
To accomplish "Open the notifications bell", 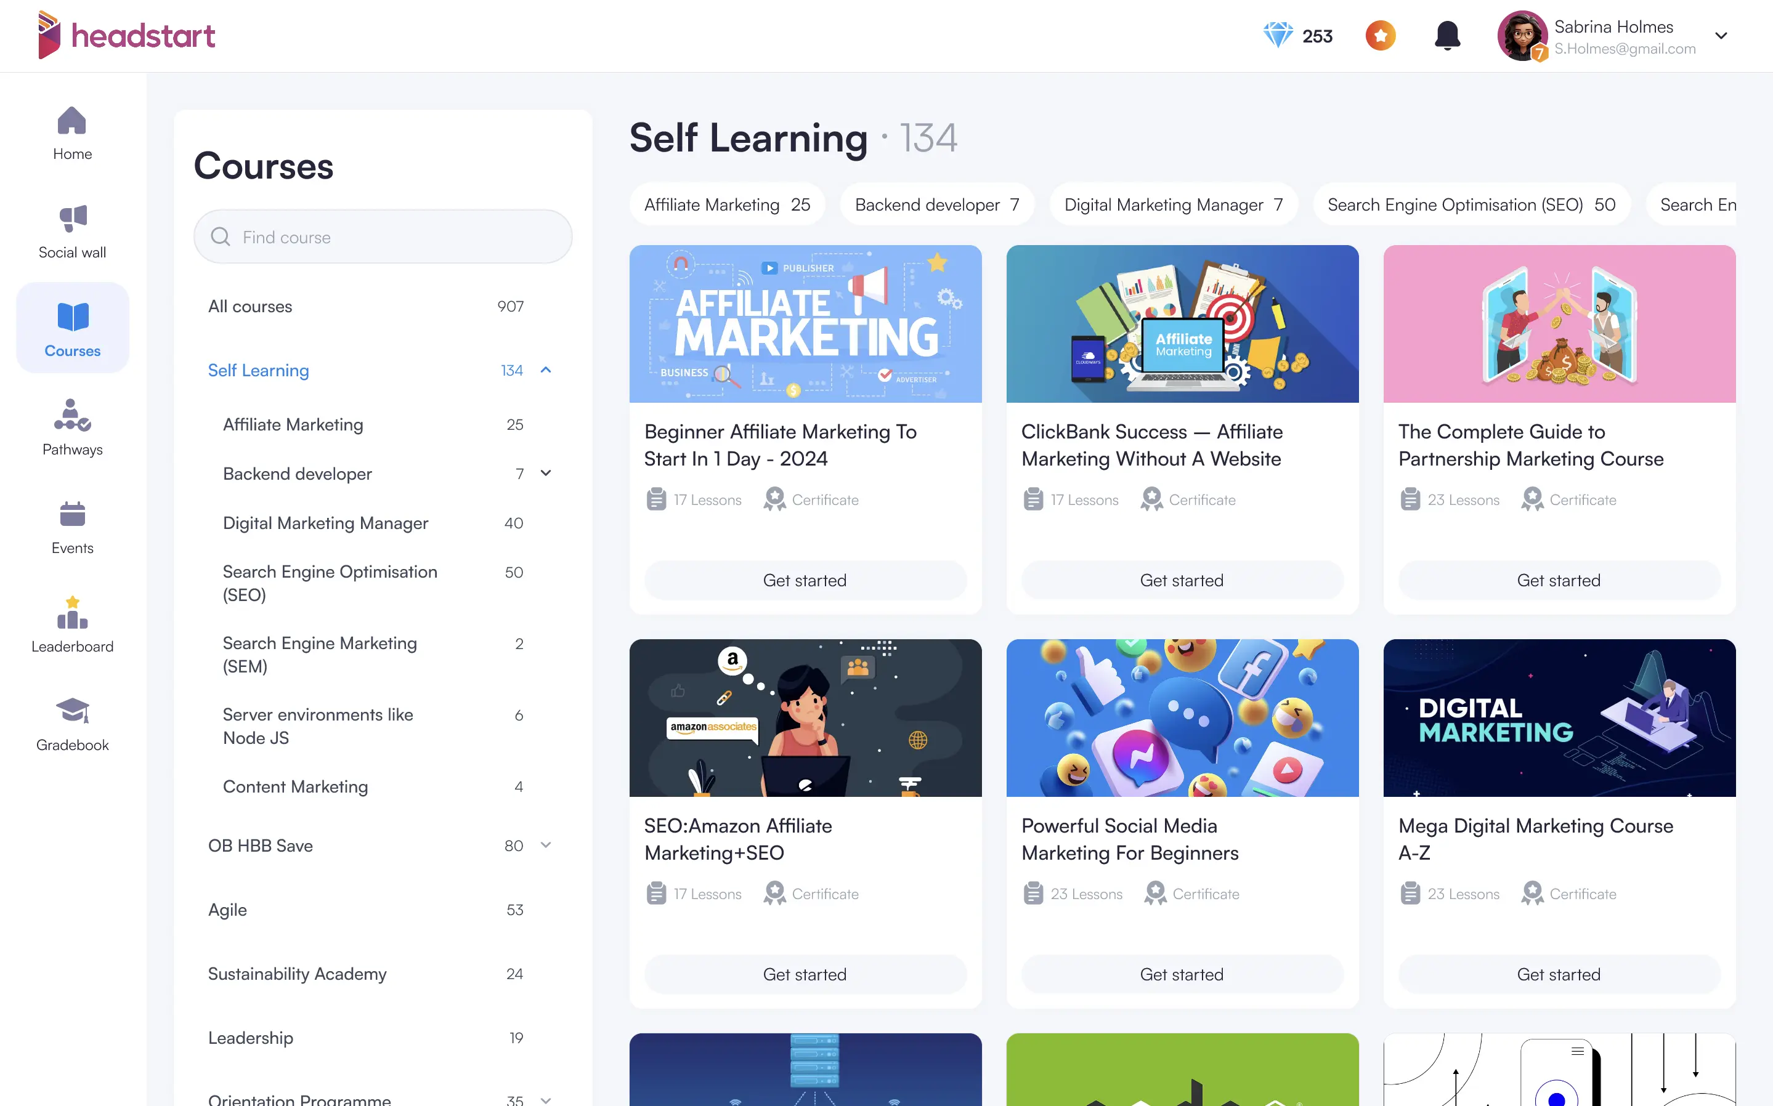I will (x=1446, y=36).
